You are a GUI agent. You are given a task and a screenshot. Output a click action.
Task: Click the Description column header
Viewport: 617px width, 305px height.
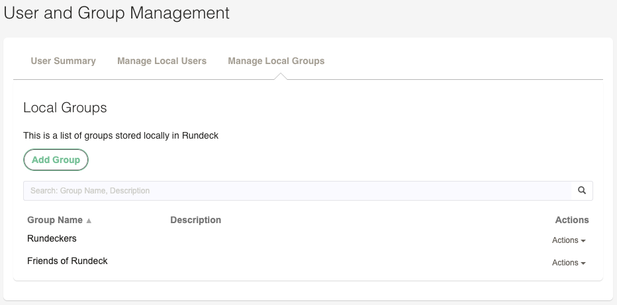coord(195,220)
